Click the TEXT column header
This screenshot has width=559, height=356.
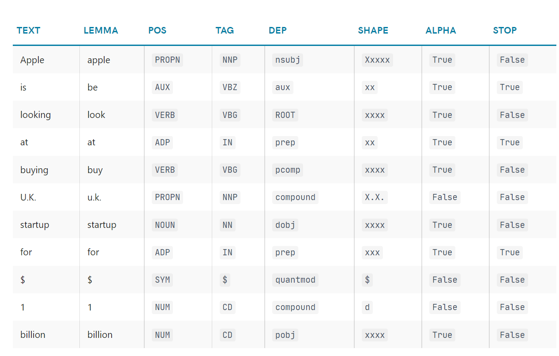[x=28, y=30]
